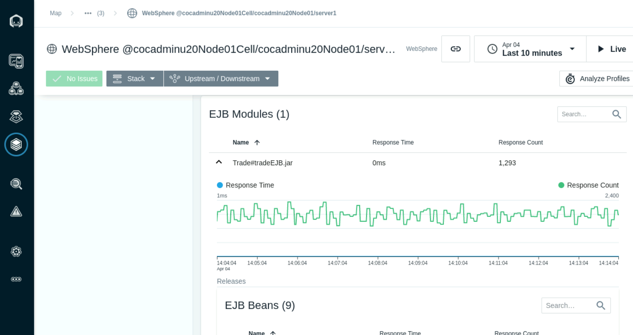Click the EJB Beans search magnifier icon
The width and height of the screenshot is (633, 335).
[x=601, y=306]
